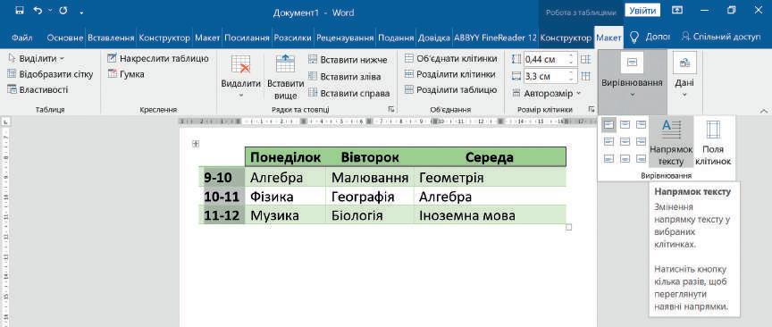Click Distribute Rows icon beside height field

coord(585,60)
